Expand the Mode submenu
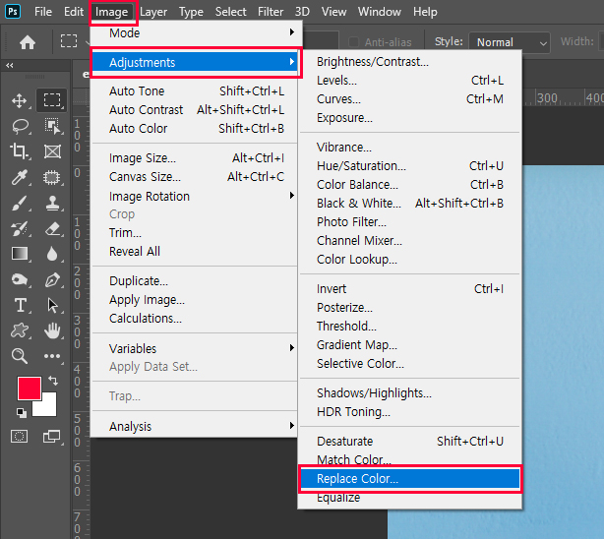 194,32
